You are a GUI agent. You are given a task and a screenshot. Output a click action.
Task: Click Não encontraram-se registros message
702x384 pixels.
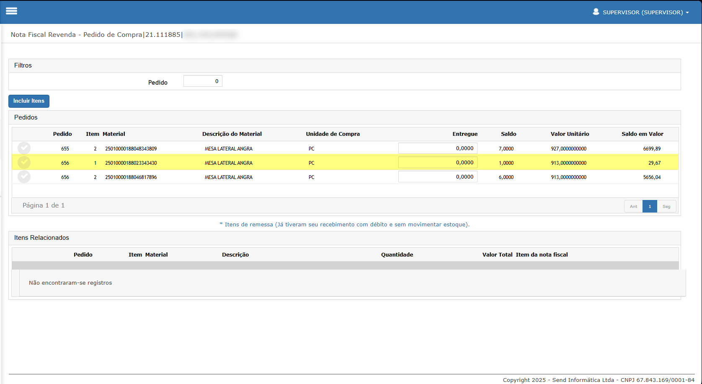[x=70, y=283]
